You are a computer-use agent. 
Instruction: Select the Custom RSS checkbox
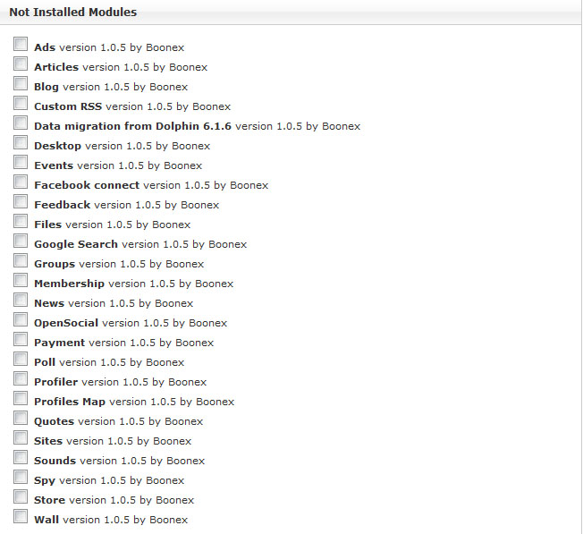click(x=21, y=103)
